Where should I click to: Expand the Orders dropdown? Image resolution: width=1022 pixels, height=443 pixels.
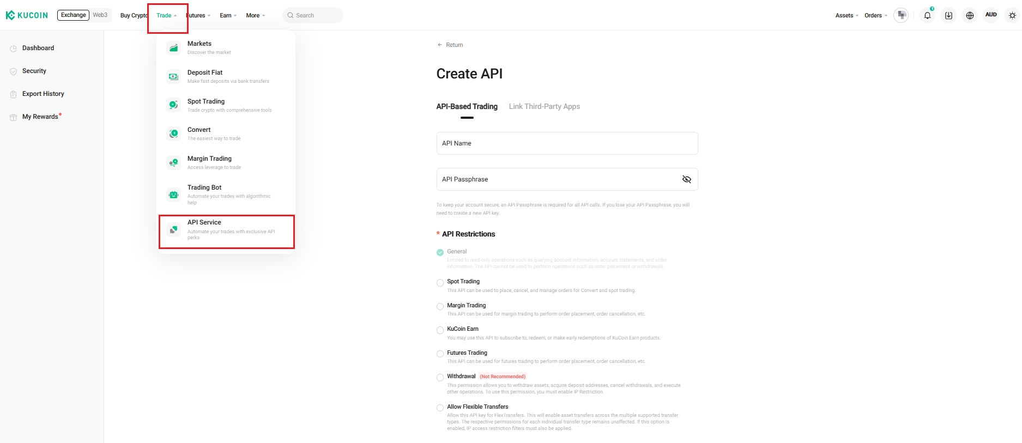click(x=875, y=15)
